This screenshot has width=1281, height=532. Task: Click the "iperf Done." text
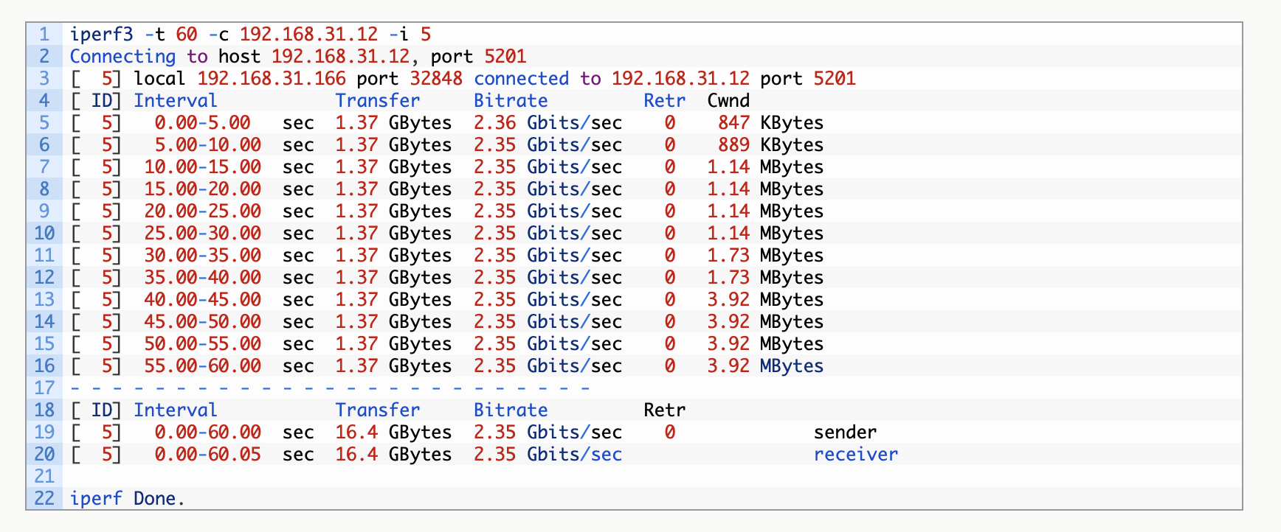[x=127, y=499]
